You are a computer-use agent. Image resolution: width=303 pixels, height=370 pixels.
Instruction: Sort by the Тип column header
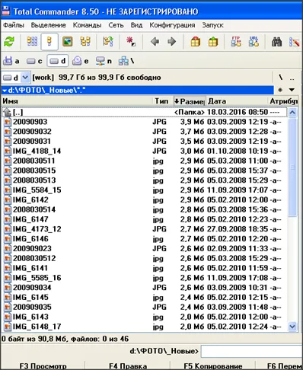[164, 101]
